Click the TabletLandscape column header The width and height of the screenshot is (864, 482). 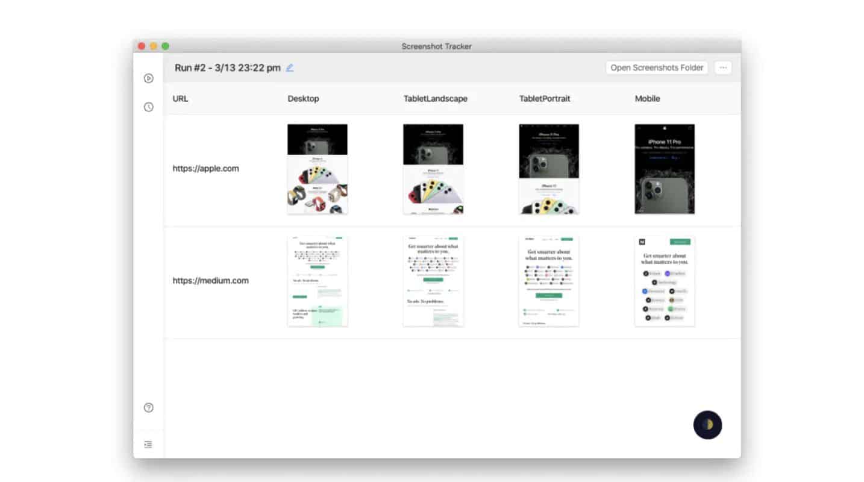435,98
